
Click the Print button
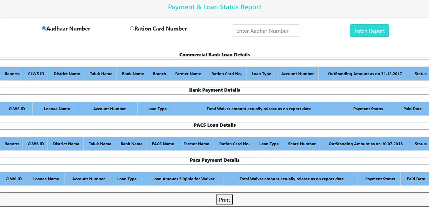tap(224, 199)
